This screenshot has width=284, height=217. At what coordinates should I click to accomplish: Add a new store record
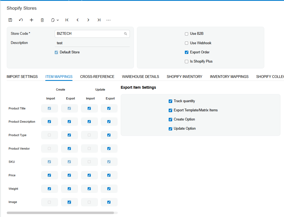pos(32,20)
